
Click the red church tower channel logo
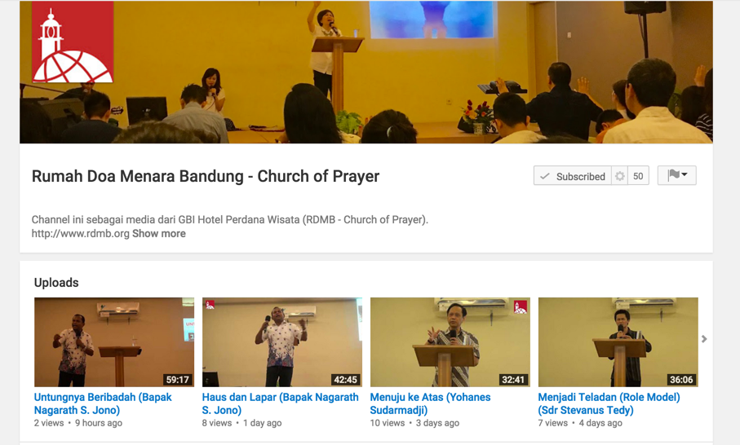pyautogui.click(x=73, y=42)
